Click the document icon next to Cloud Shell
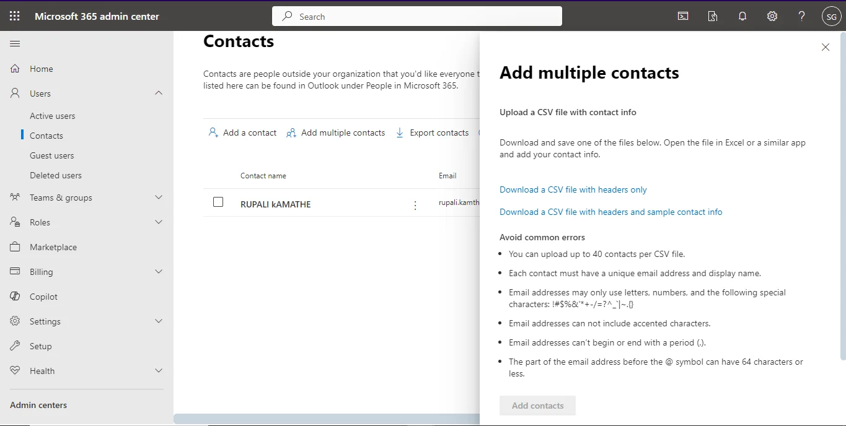This screenshot has height=426, width=846. [713, 16]
